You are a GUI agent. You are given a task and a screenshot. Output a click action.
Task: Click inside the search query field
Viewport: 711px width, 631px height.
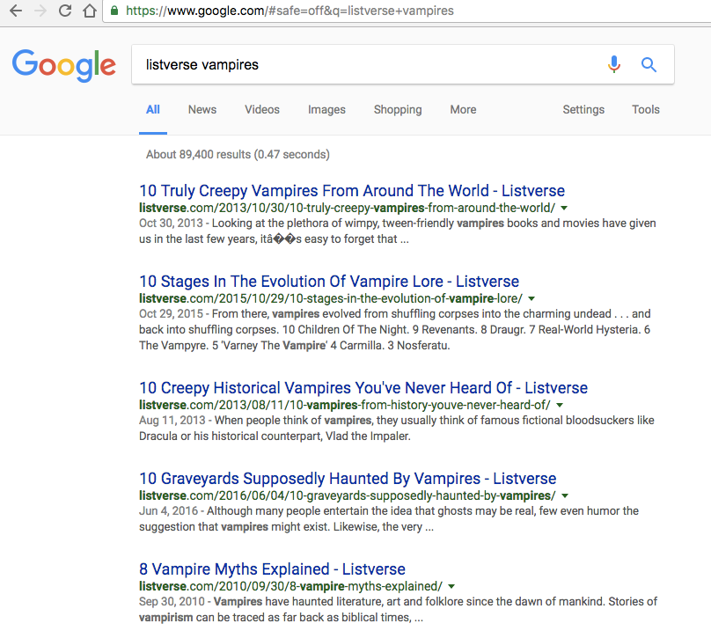coord(352,64)
